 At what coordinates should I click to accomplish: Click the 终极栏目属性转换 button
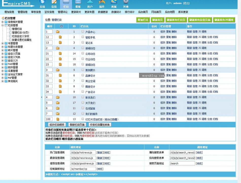100,125
